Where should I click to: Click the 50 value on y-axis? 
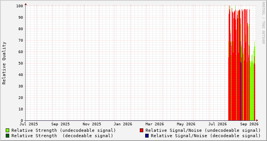point(21,63)
